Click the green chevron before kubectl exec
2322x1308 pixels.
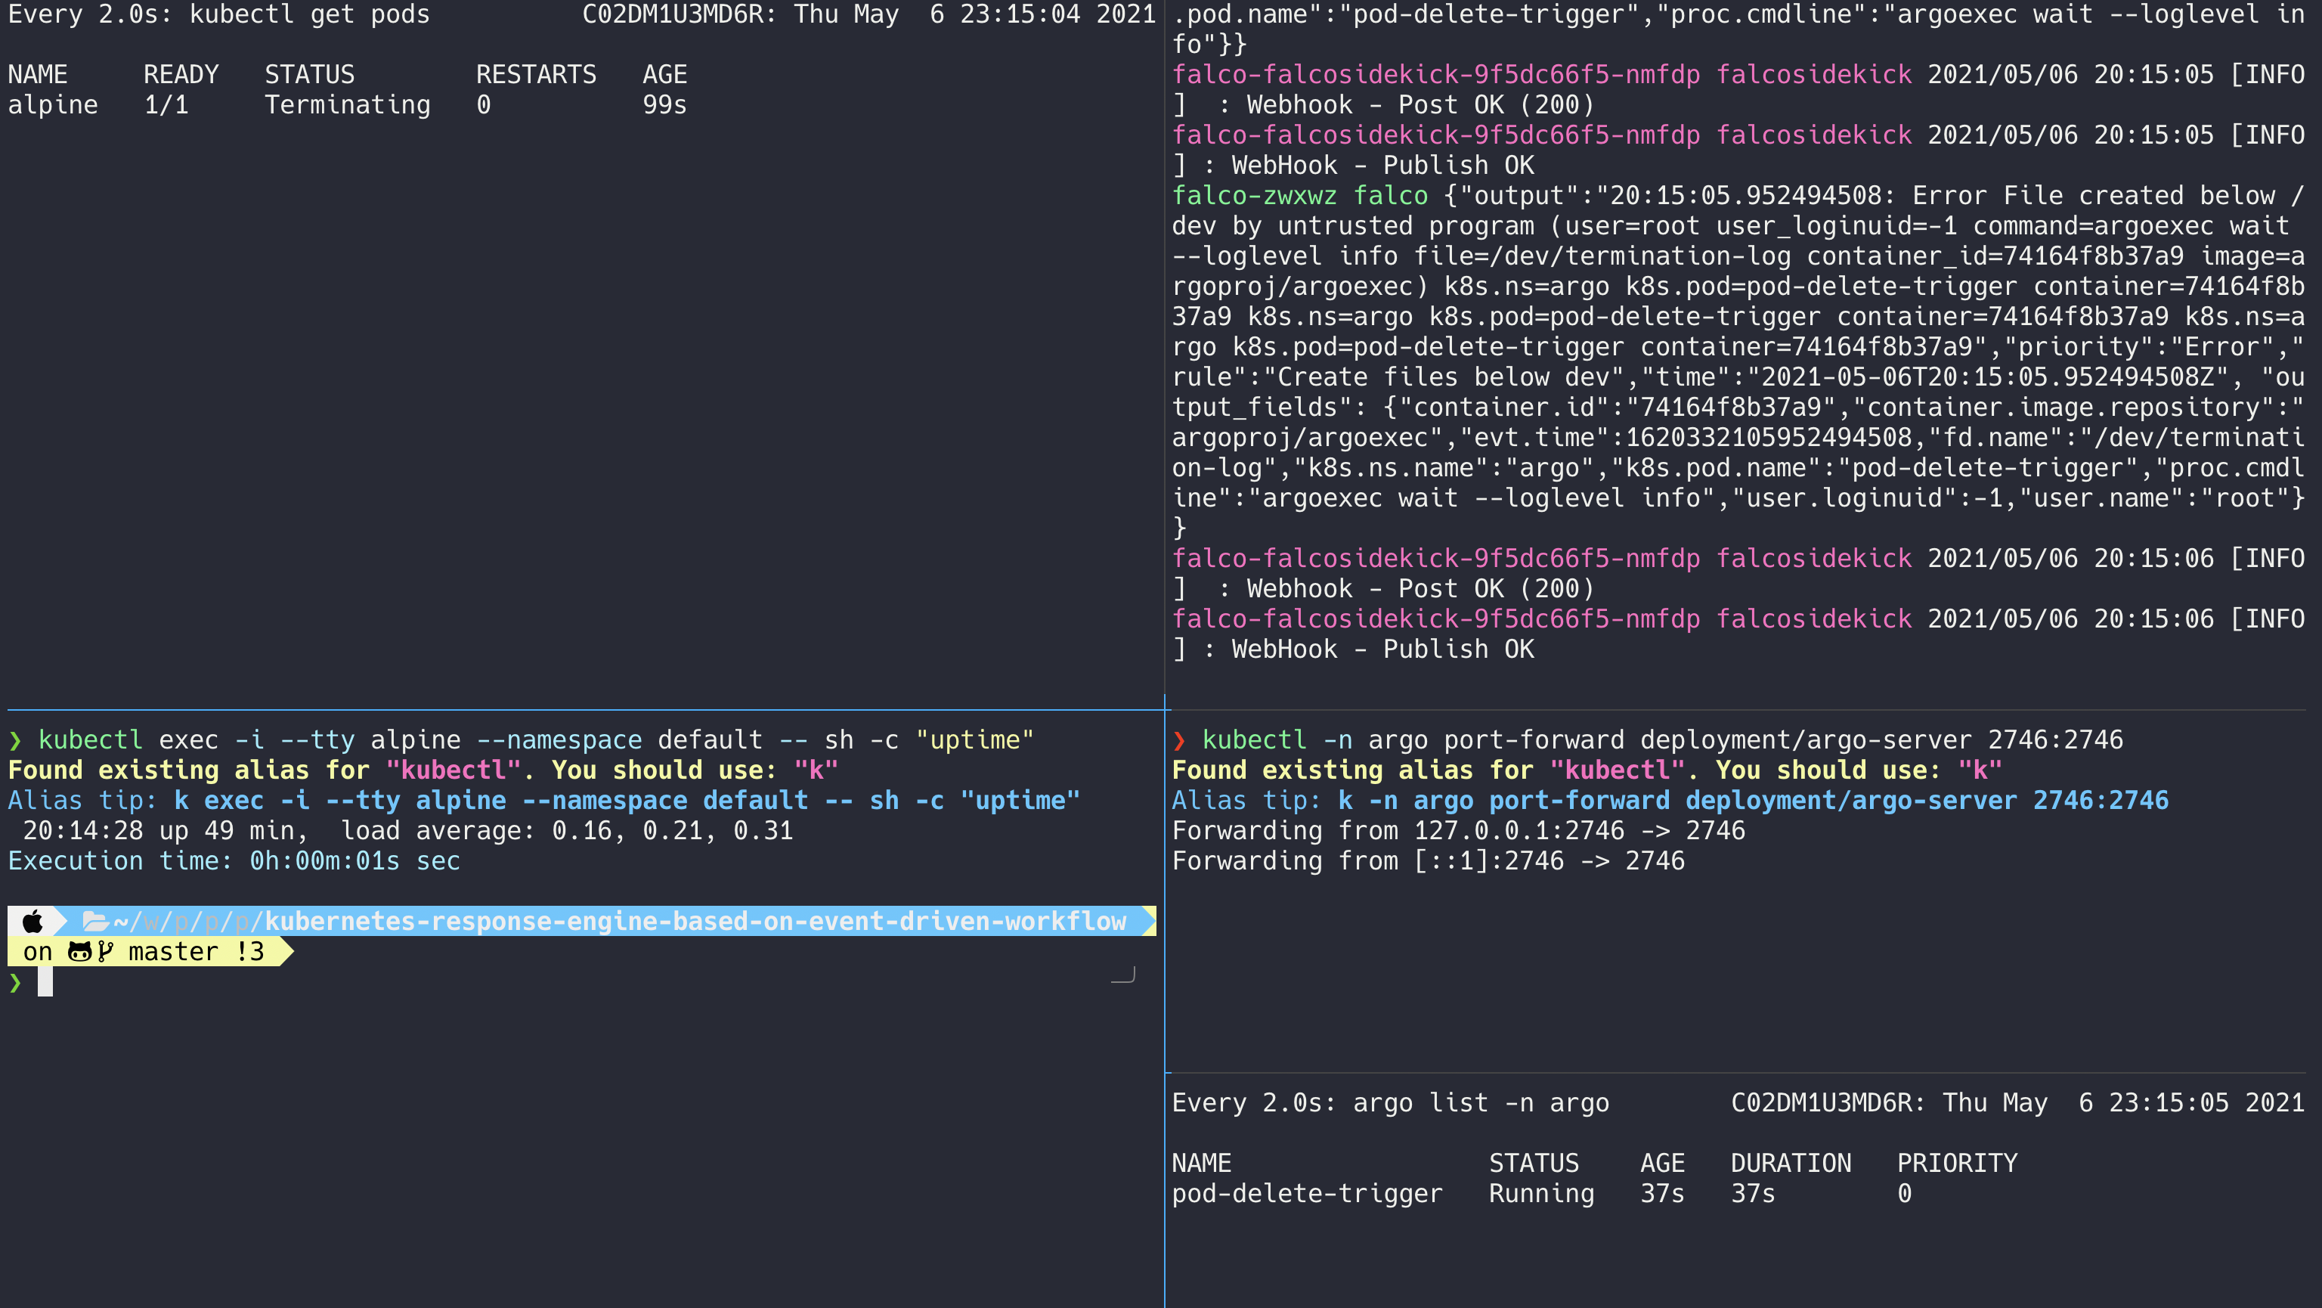tap(15, 740)
